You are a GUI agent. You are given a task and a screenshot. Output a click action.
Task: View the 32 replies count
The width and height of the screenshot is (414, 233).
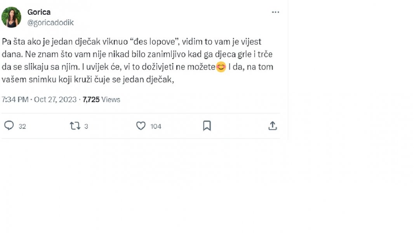click(21, 126)
